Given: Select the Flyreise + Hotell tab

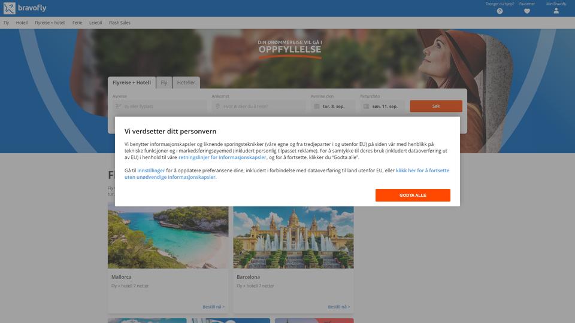Looking at the screenshot, I should [132, 83].
